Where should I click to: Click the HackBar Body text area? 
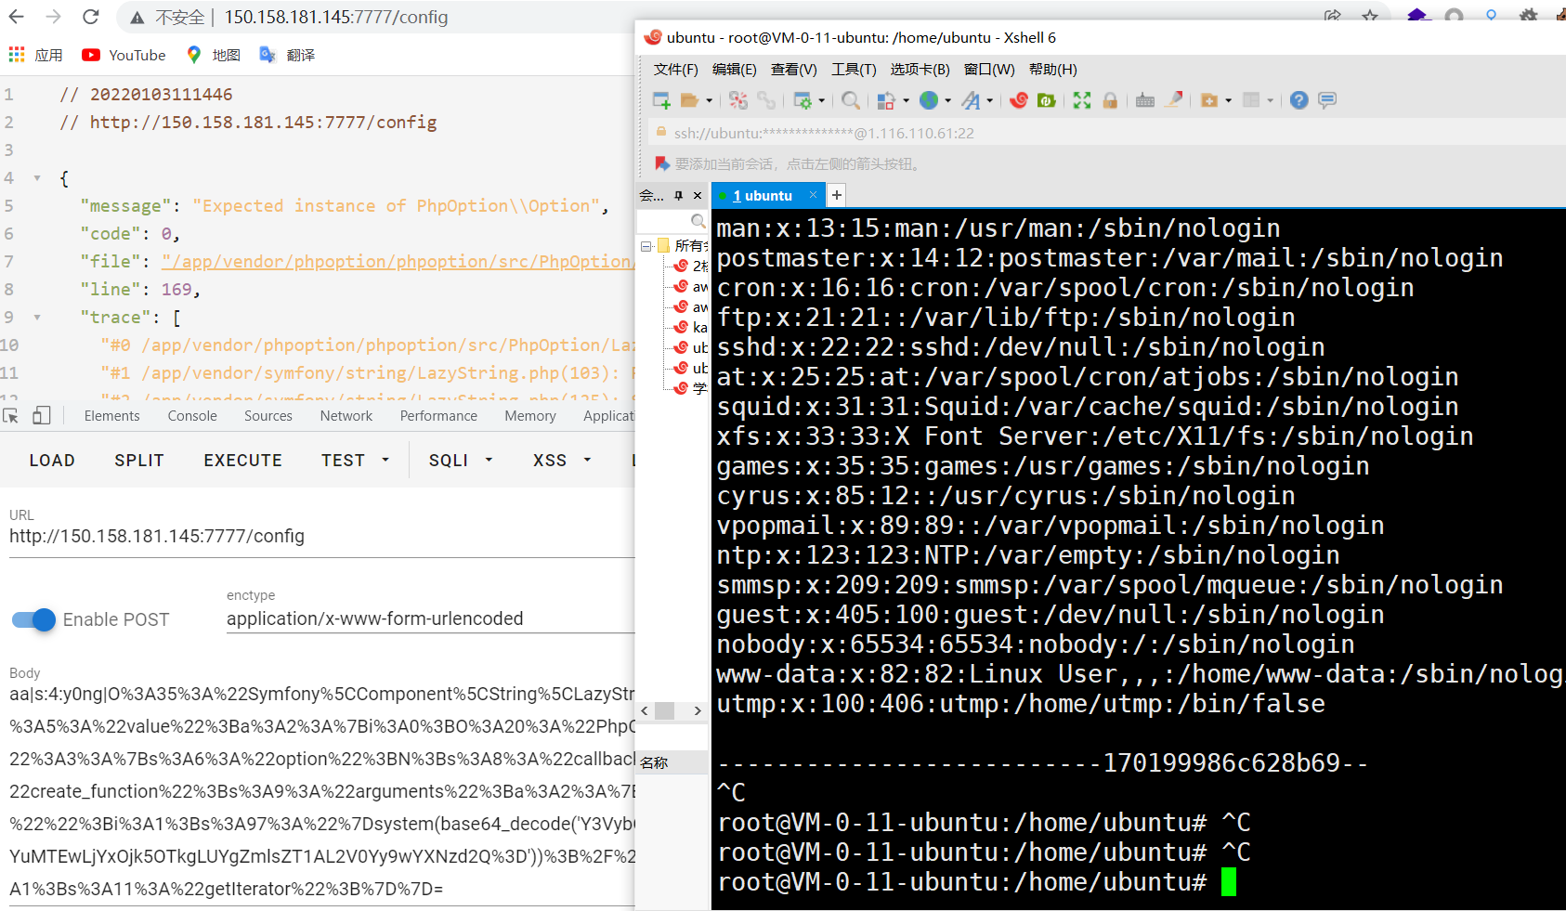click(321, 791)
